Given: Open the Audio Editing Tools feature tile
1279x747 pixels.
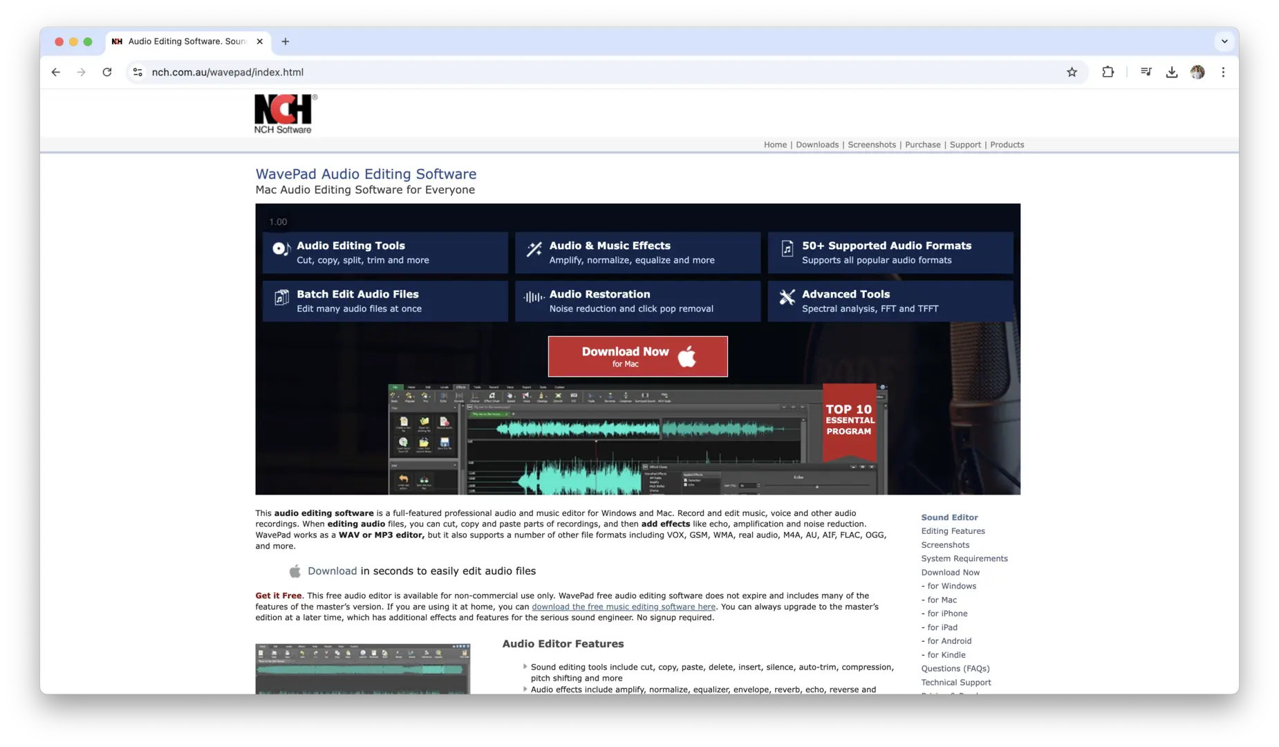Looking at the screenshot, I should pyautogui.click(x=385, y=252).
